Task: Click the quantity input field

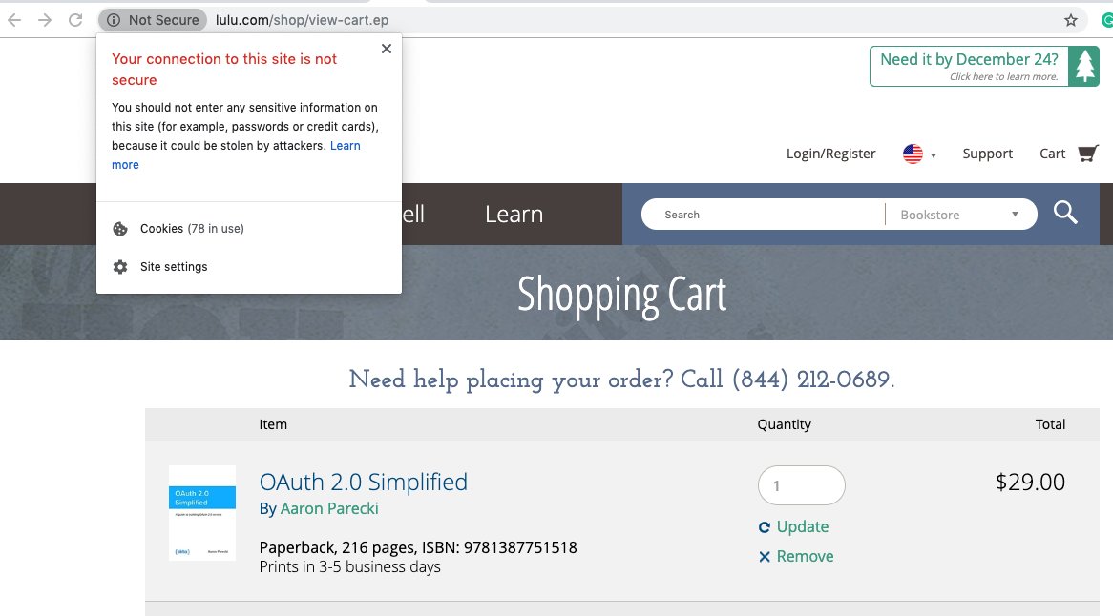Action: (x=802, y=485)
